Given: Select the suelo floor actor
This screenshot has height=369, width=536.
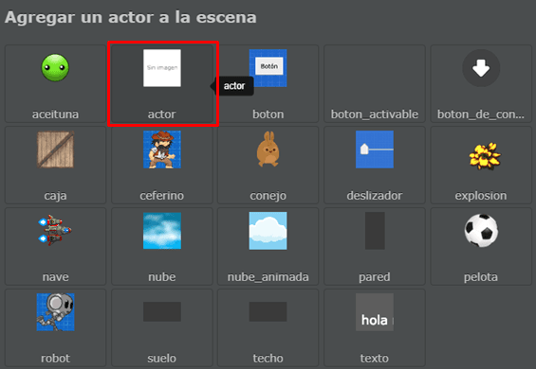Looking at the screenshot, I should coord(162,327).
